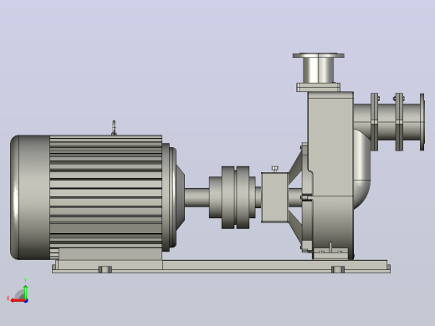Select the motor's finned housing
Viewport: 435px width, 326px height.
click(x=106, y=192)
